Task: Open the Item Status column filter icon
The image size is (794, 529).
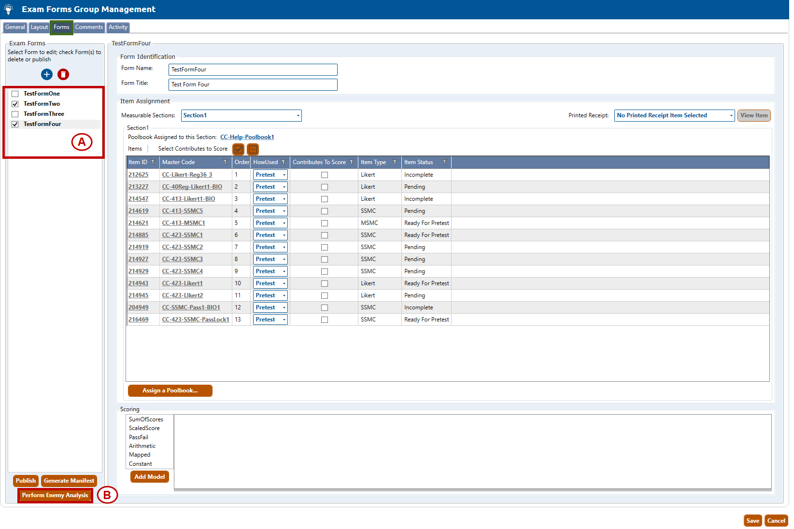Action: pyautogui.click(x=444, y=162)
